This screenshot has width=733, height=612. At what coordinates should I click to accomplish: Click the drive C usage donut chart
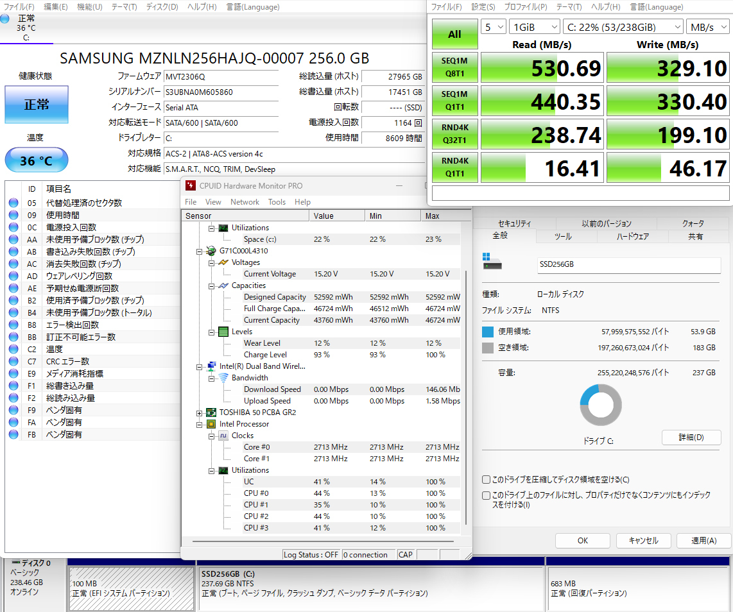(601, 405)
